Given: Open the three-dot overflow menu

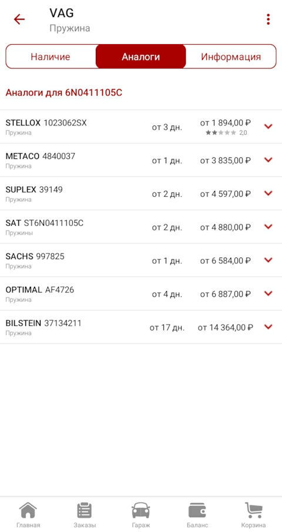Looking at the screenshot, I should [x=268, y=19].
